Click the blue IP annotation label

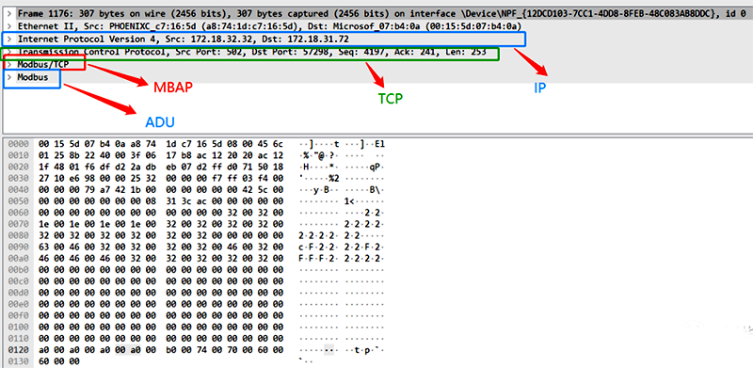[x=540, y=88]
